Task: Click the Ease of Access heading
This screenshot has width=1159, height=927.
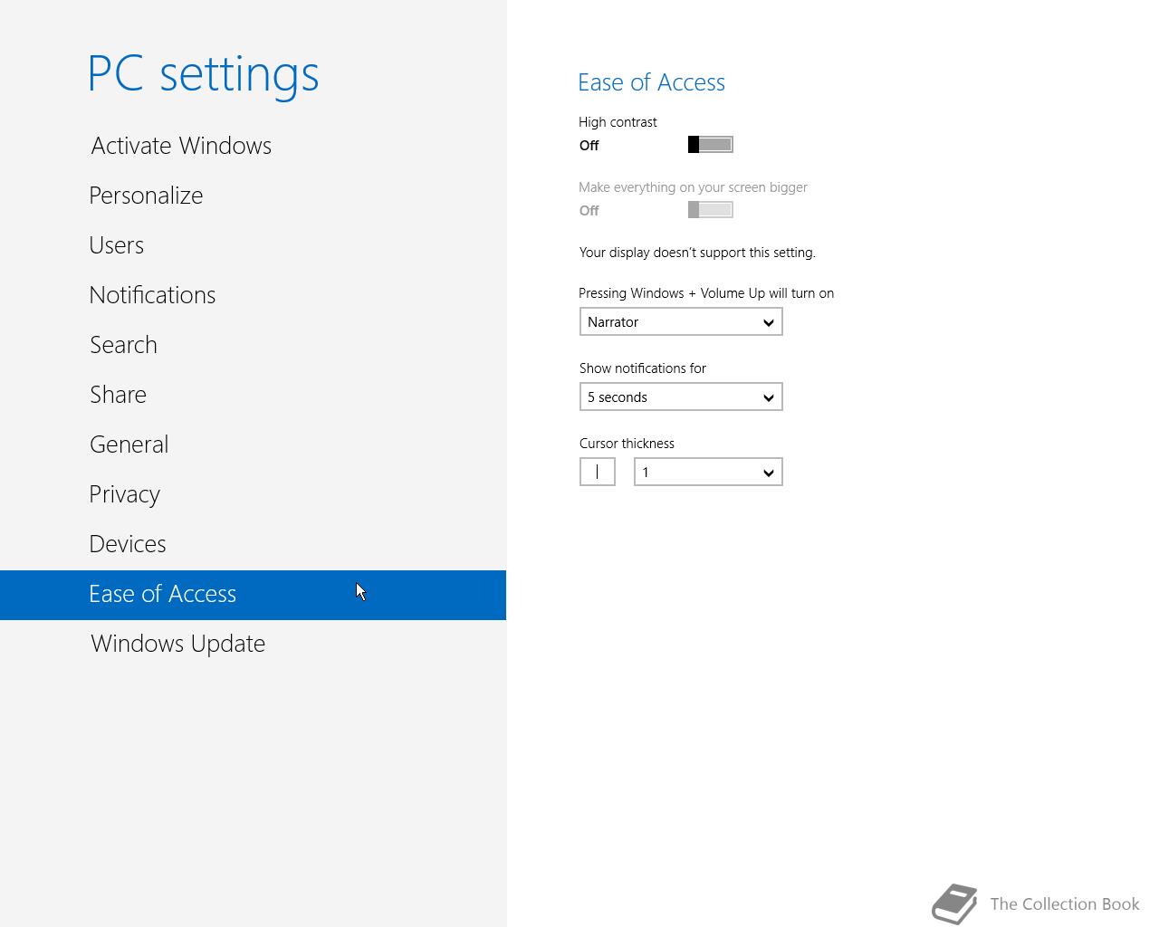Action: 652,82
